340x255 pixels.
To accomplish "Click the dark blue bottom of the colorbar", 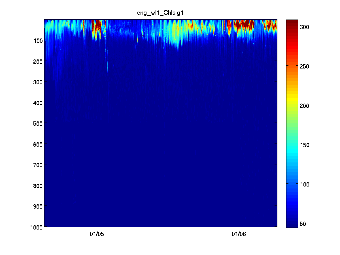I will tap(292, 224).
